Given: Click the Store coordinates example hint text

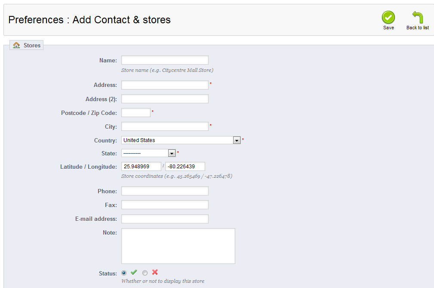Looking at the screenshot, I should coord(177,176).
